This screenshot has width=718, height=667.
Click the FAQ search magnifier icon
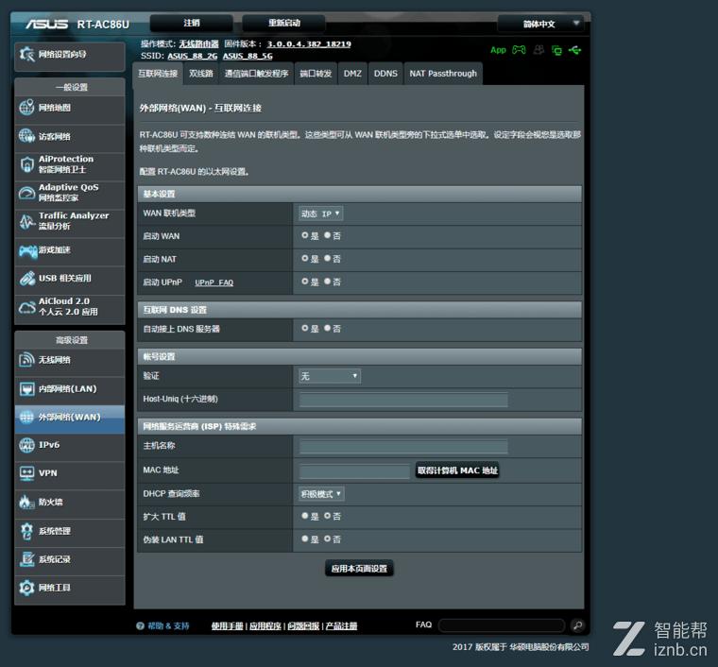(x=577, y=625)
